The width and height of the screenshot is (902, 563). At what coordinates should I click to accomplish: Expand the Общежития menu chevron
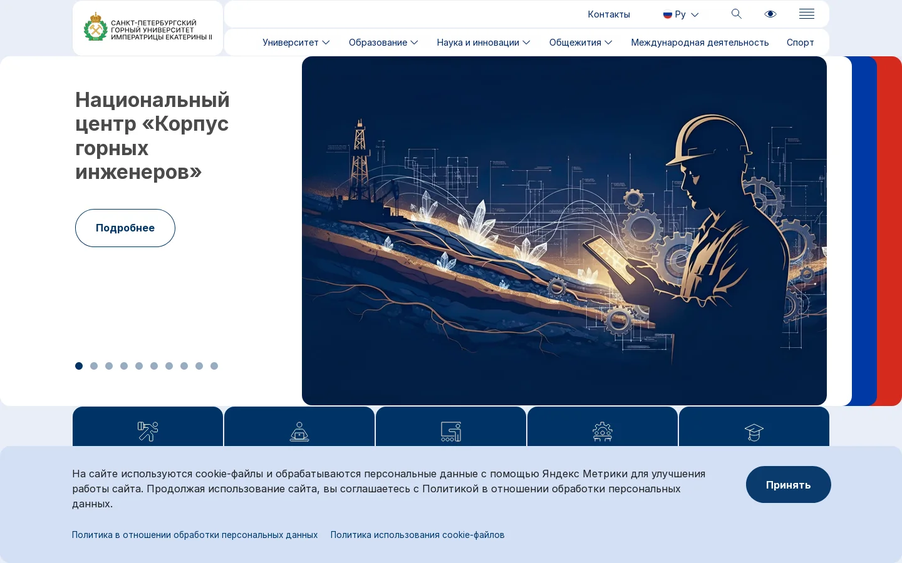pos(608,43)
